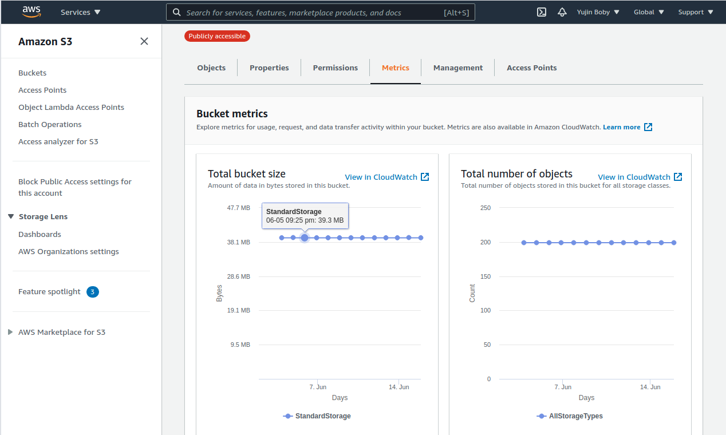The height and width of the screenshot is (435, 726).
Task: Go to Batch Operations in the sidebar
Action: pyautogui.click(x=50, y=124)
